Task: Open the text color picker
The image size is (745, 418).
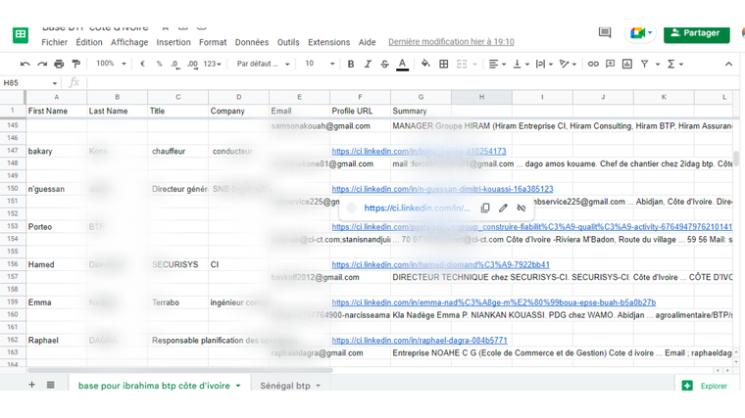Action: [402, 64]
